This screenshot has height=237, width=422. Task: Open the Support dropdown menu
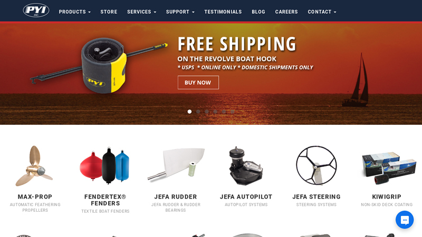pyautogui.click(x=180, y=12)
